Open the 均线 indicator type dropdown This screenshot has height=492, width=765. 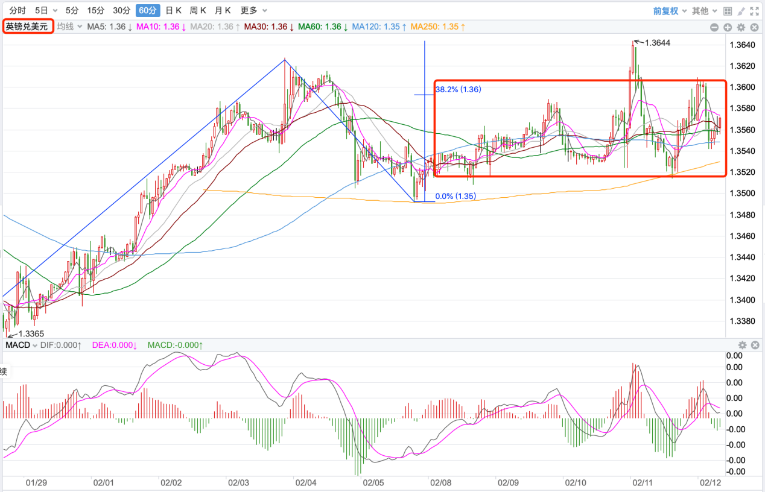click(69, 27)
